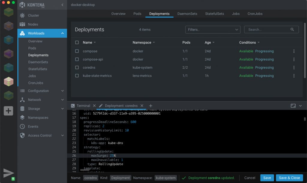Check the compose deployment checkbox
This screenshot has width=307, height=183.
77,51
